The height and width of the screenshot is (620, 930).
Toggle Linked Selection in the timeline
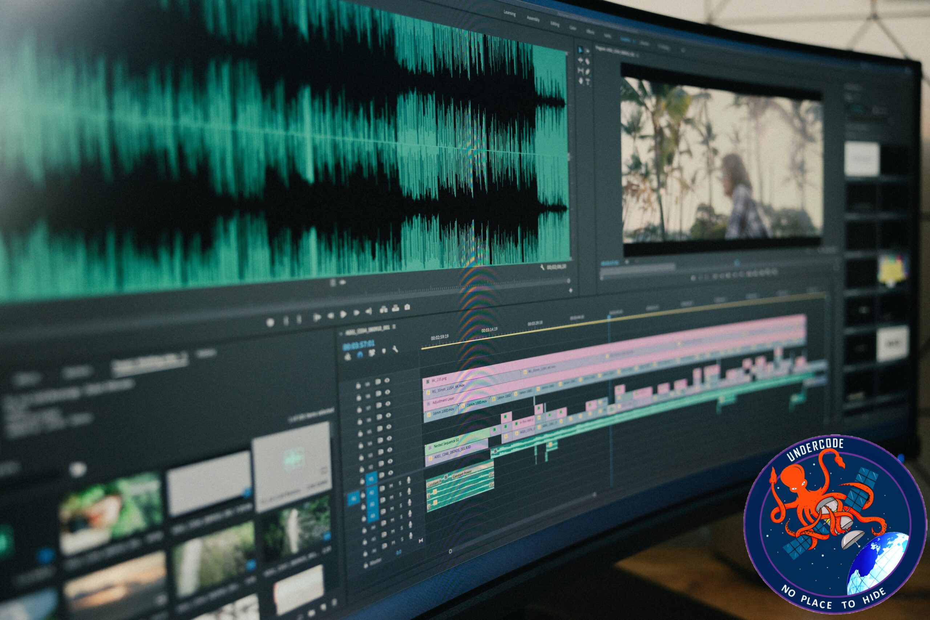click(372, 353)
